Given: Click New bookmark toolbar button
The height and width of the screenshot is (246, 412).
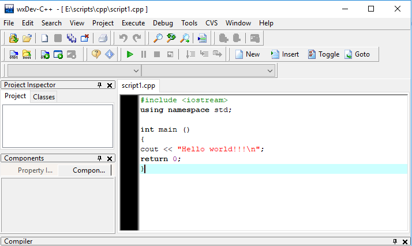Looking at the screenshot, I should click(247, 54).
